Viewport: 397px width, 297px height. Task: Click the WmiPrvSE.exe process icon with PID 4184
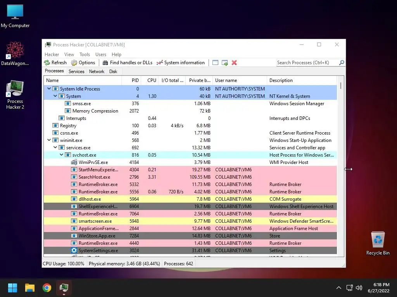click(74, 162)
